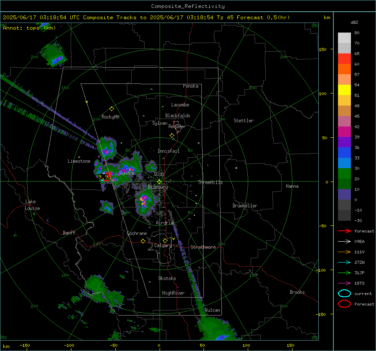Click the red forecast ellipse legend icon
Viewport: 376px width, 351px height.
pos(344,304)
